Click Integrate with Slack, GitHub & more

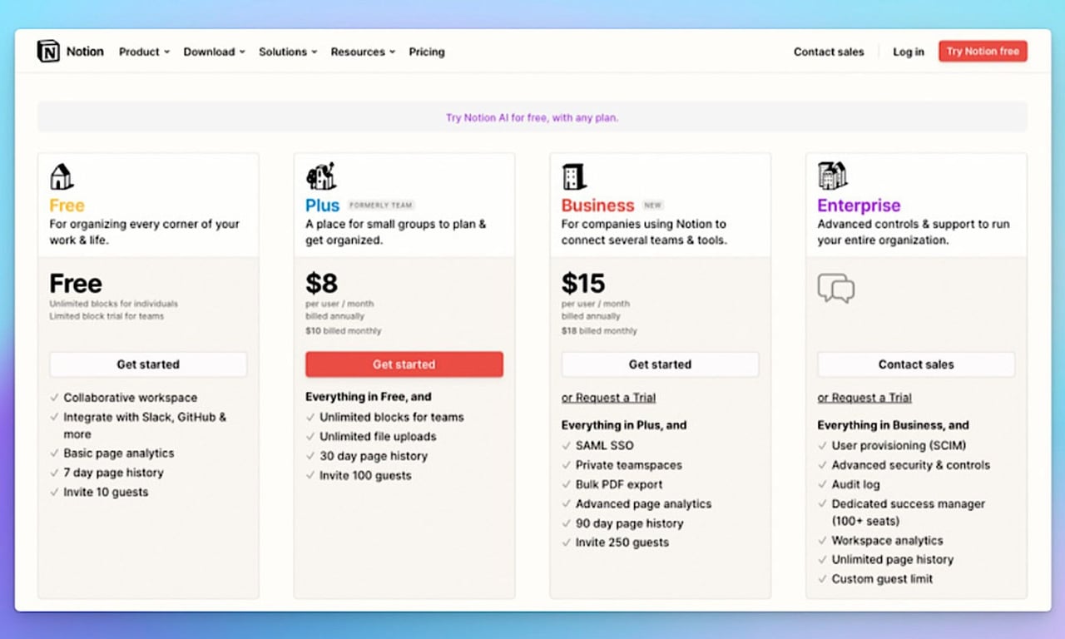click(x=145, y=425)
